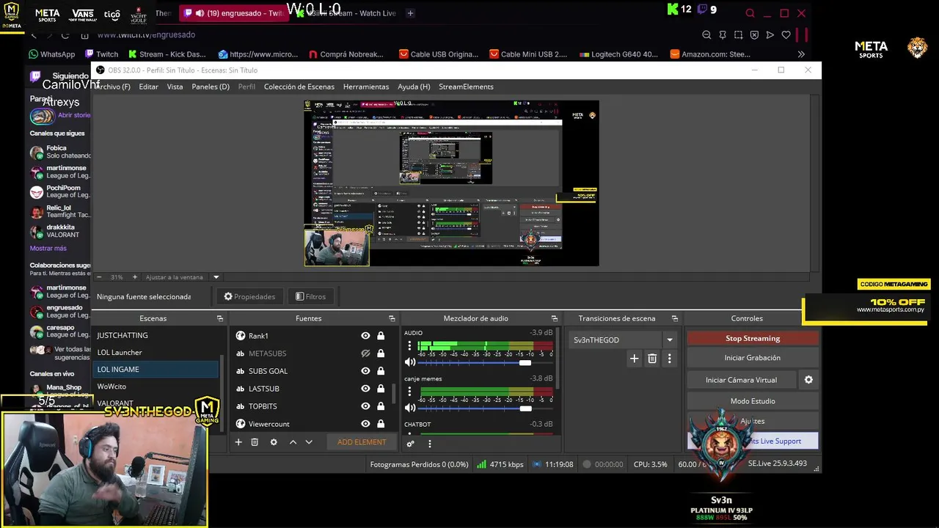Click Stop Streaming button
This screenshot has width=939, height=528.
(753, 338)
